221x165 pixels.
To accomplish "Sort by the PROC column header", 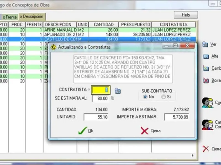I will [17, 24].
